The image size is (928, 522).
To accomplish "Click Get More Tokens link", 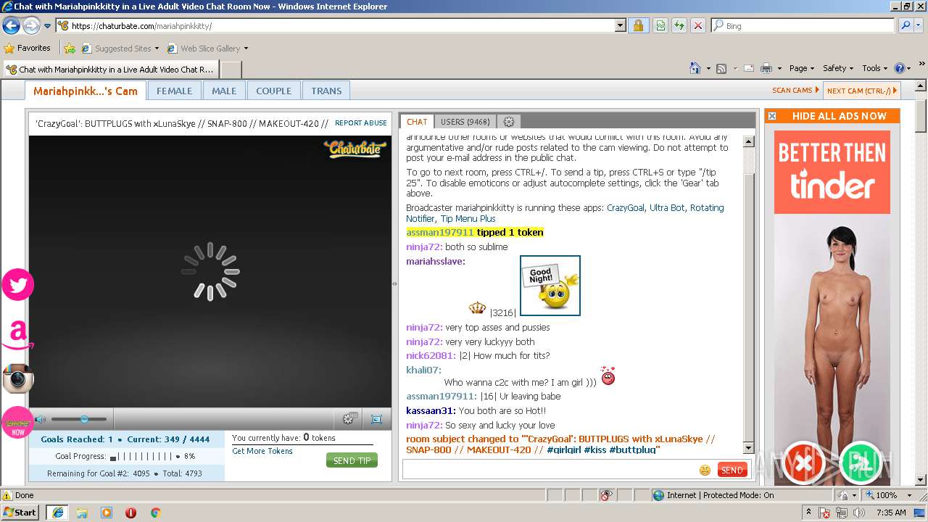I will coord(262,451).
